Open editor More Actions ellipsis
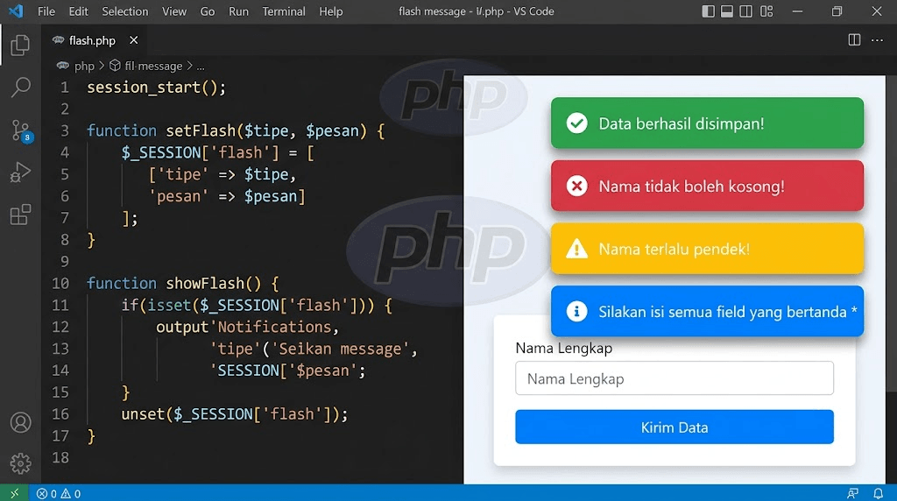The height and width of the screenshot is (501, 897). (x=877, y=40)
